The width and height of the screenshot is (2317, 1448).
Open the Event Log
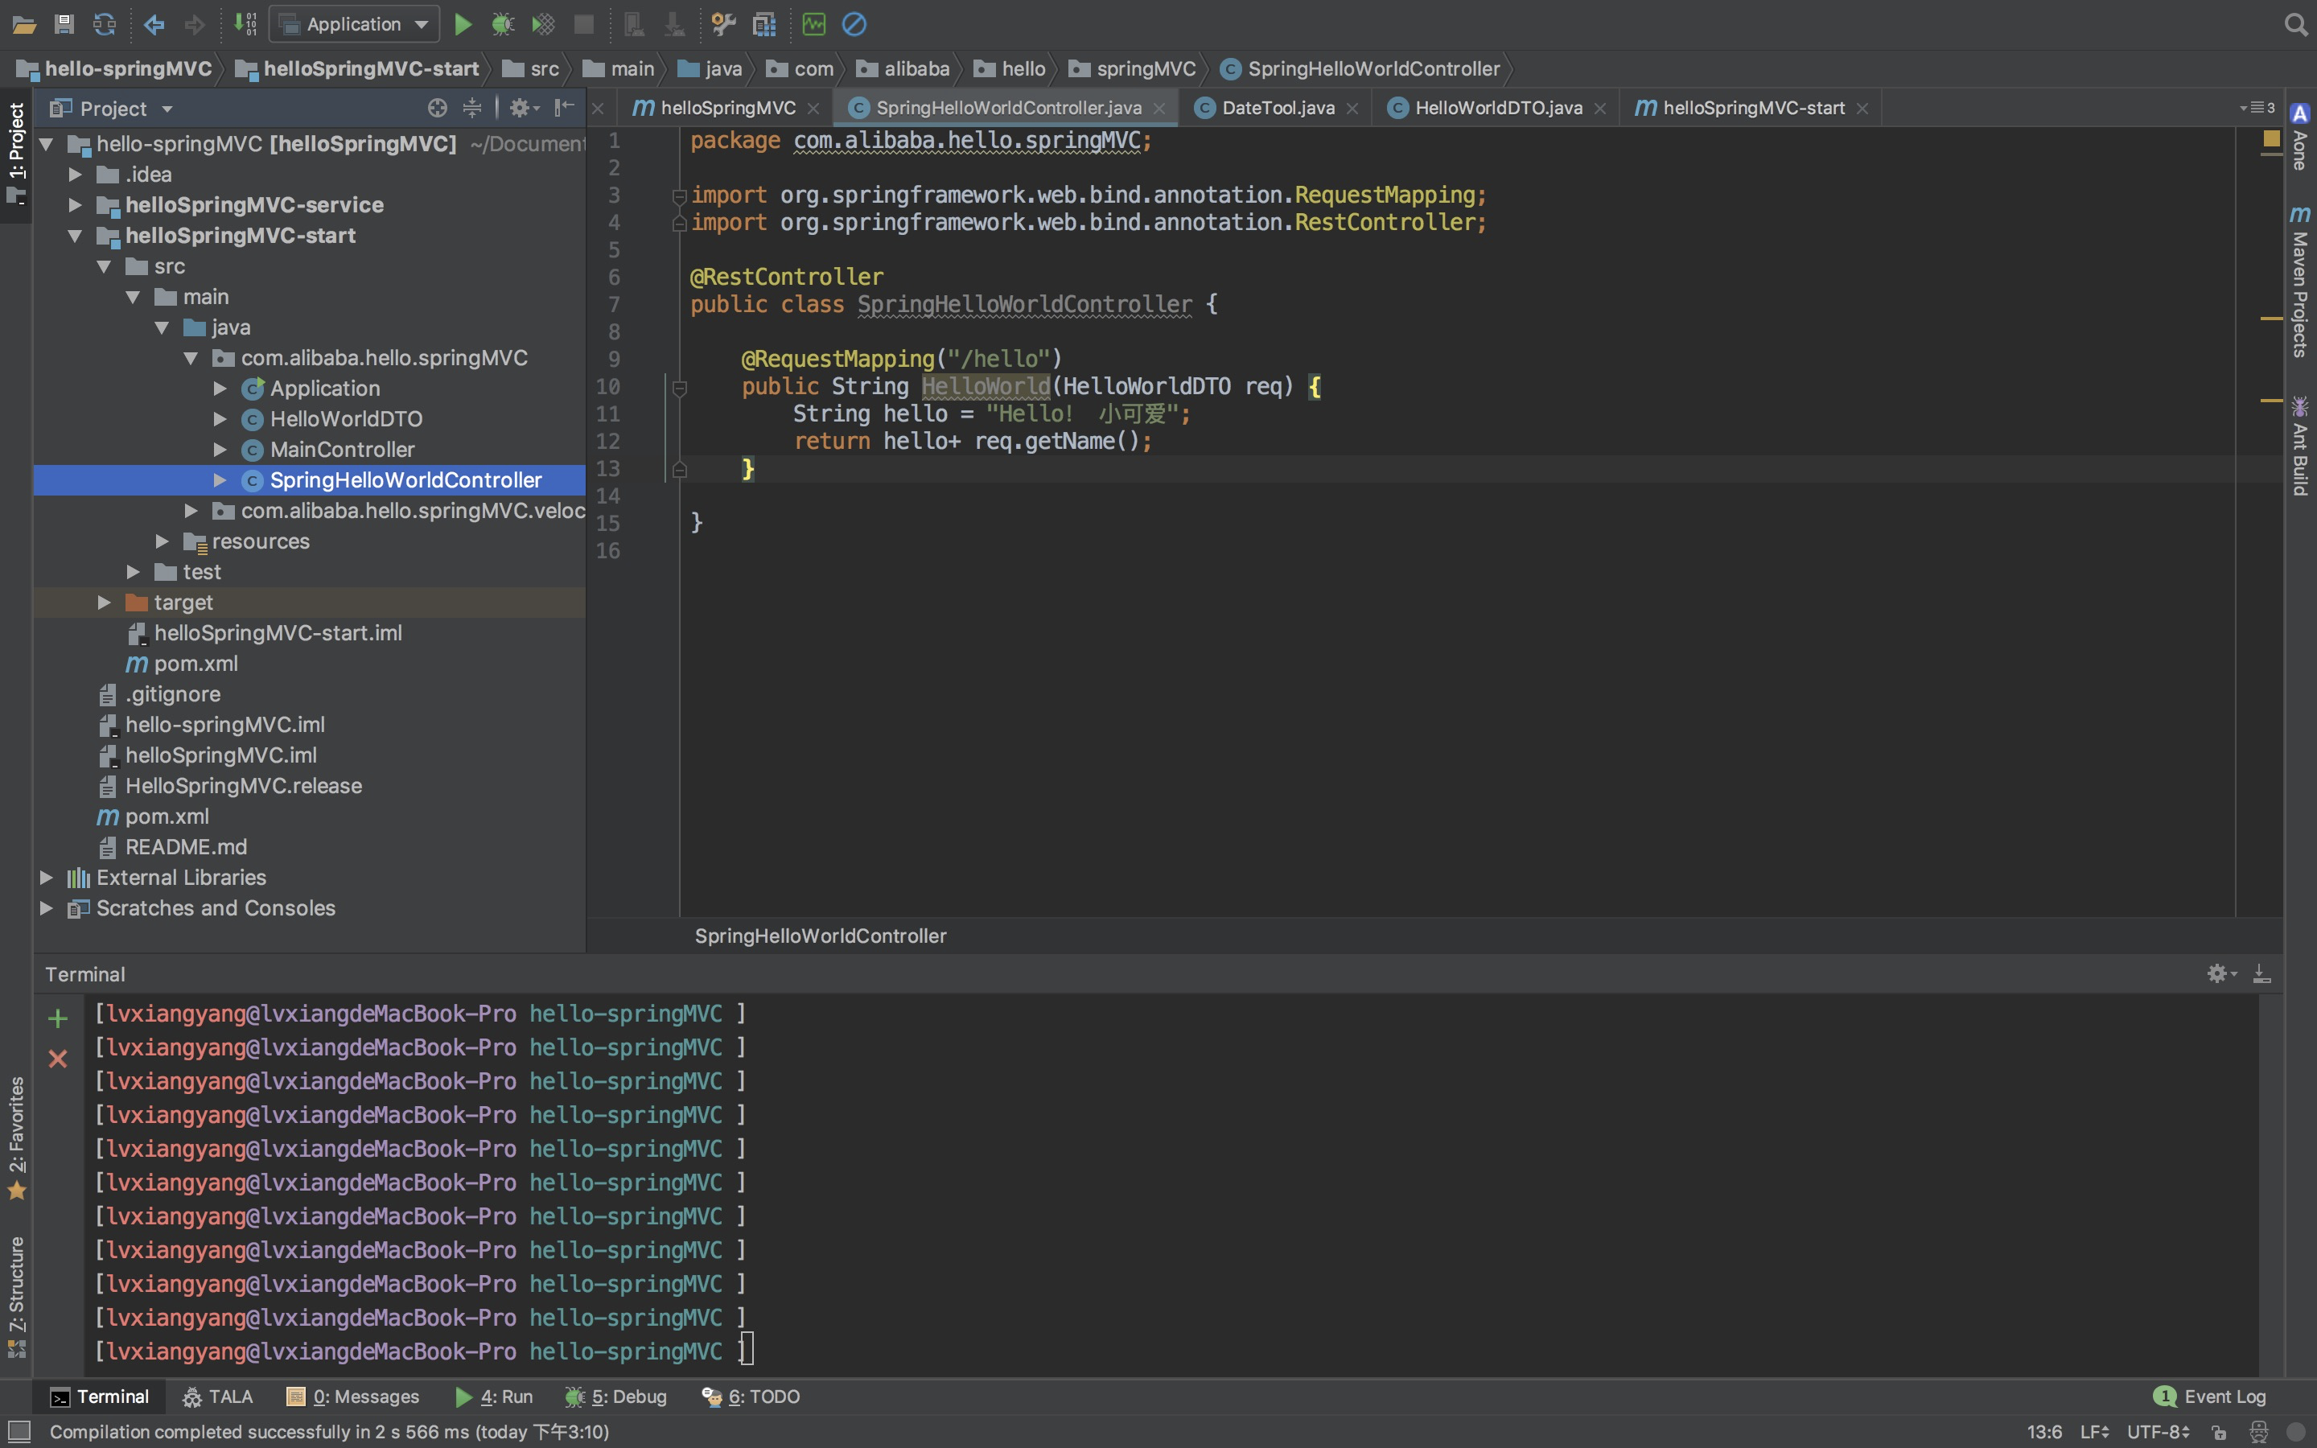pos(2210,1397)
